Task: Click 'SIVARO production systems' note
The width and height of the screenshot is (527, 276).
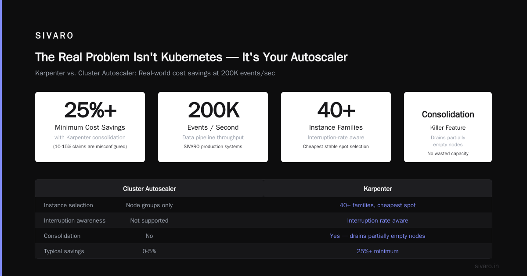Action: [213, 146]
